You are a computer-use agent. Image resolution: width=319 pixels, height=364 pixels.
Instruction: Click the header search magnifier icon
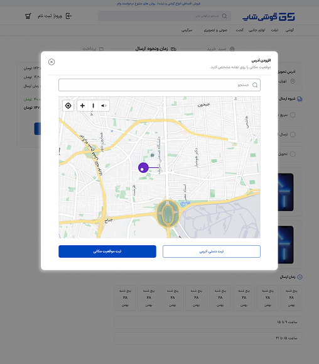(224, 16)
